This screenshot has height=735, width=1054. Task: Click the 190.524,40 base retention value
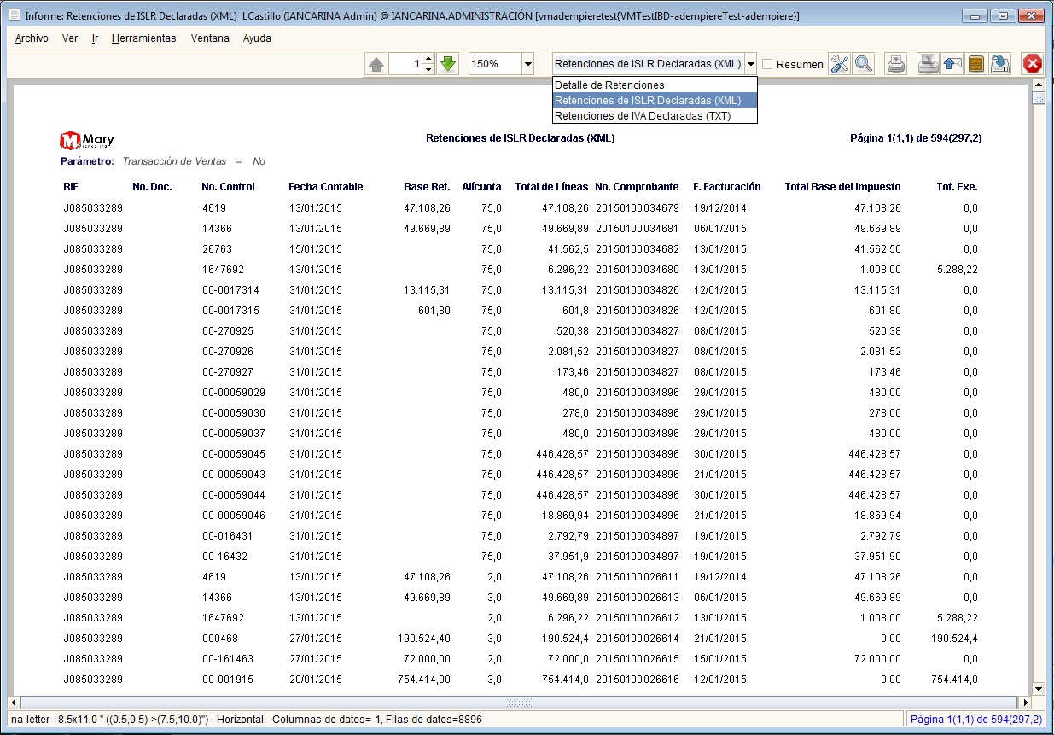(424, 638)
